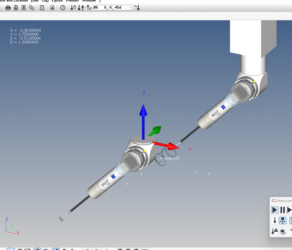Click the small XYZ orientation triad
292x250 pixels.
click(12, 226)
